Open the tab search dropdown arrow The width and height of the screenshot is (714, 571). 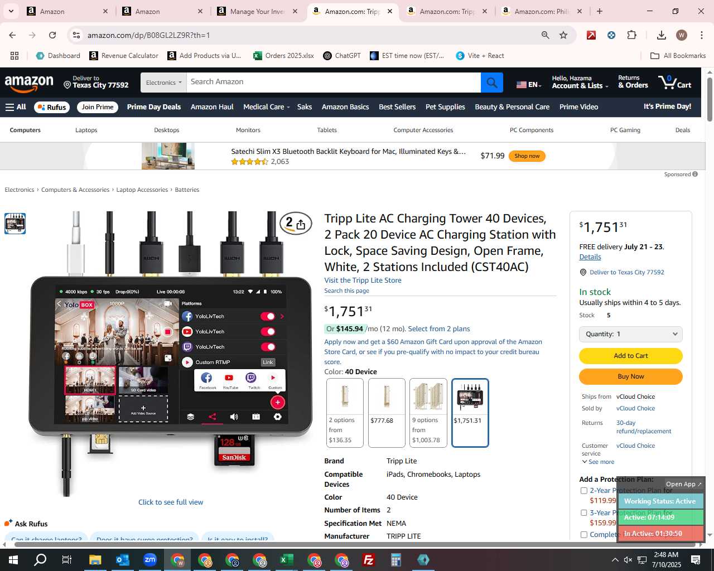(x=11, y=11)
